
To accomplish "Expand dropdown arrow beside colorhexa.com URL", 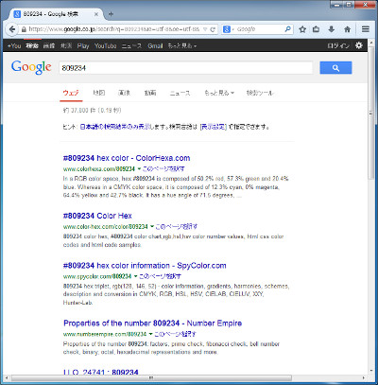I will 139,168.
